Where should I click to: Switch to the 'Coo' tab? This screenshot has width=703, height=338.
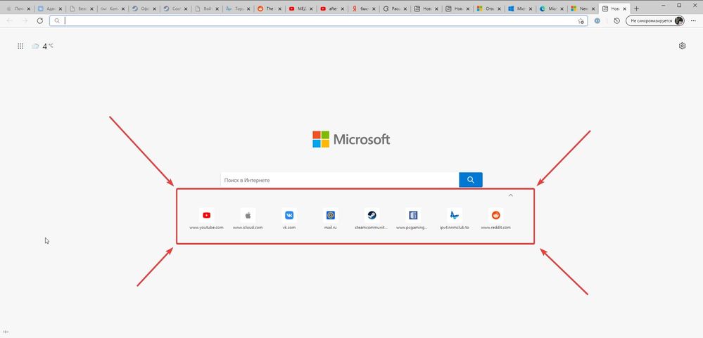pyautogui.click(x=175, y=8)
